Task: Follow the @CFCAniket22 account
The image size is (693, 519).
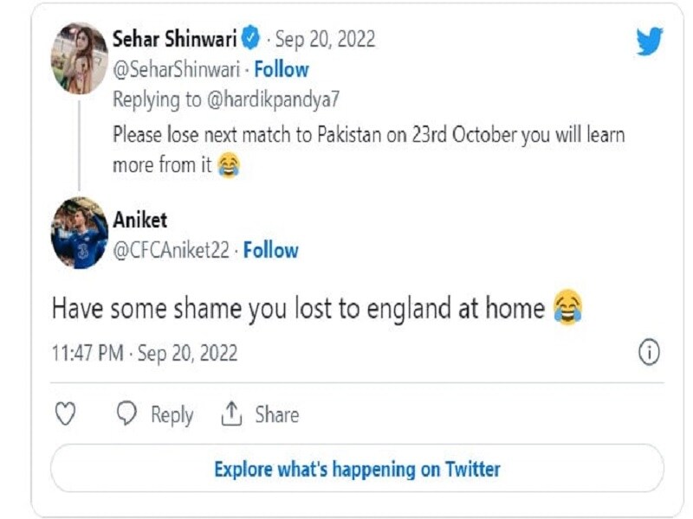Action: [271, 250]
